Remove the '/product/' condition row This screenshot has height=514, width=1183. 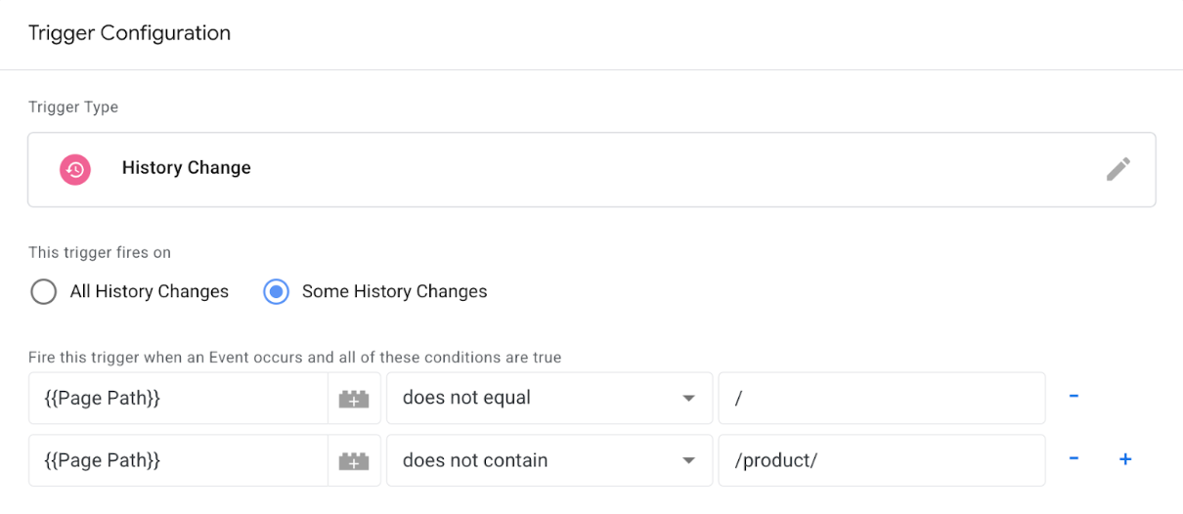(x=1073, y=459)
